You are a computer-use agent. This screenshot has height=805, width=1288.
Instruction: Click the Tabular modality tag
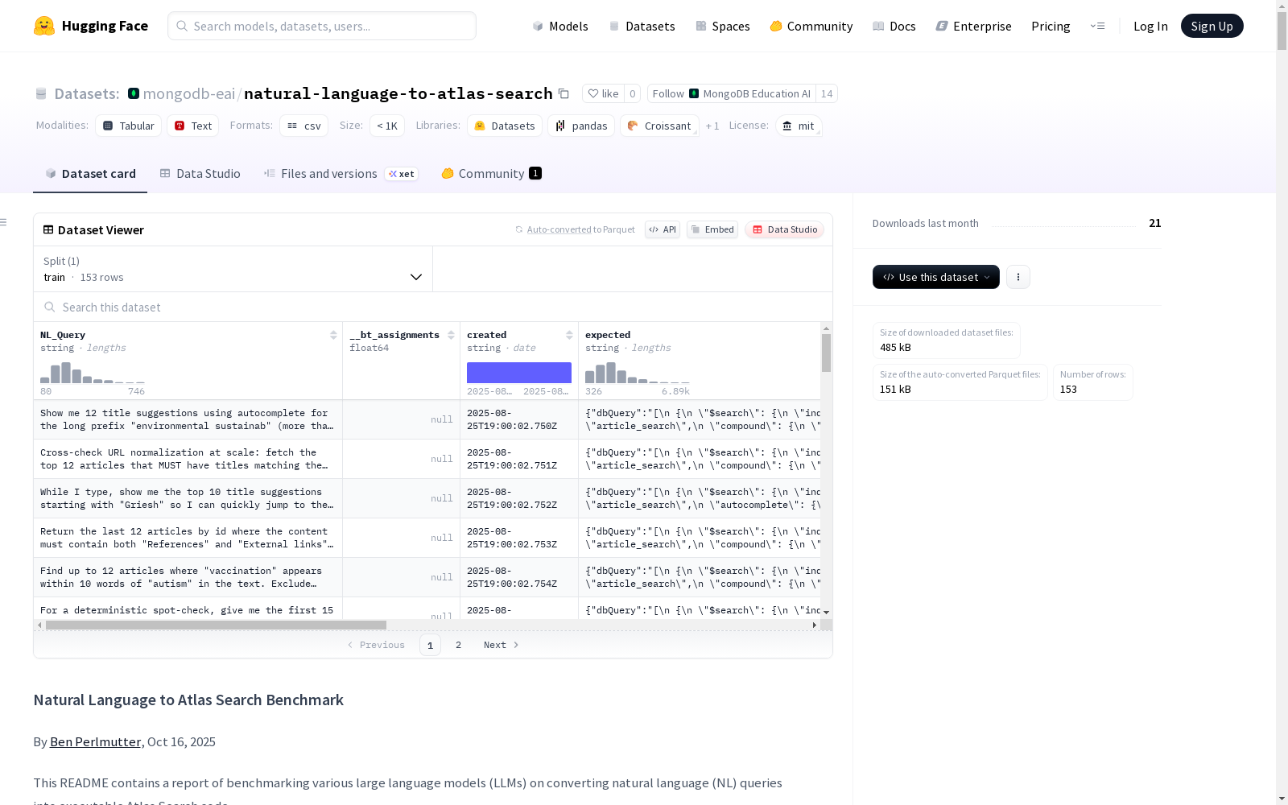[129, 126]
